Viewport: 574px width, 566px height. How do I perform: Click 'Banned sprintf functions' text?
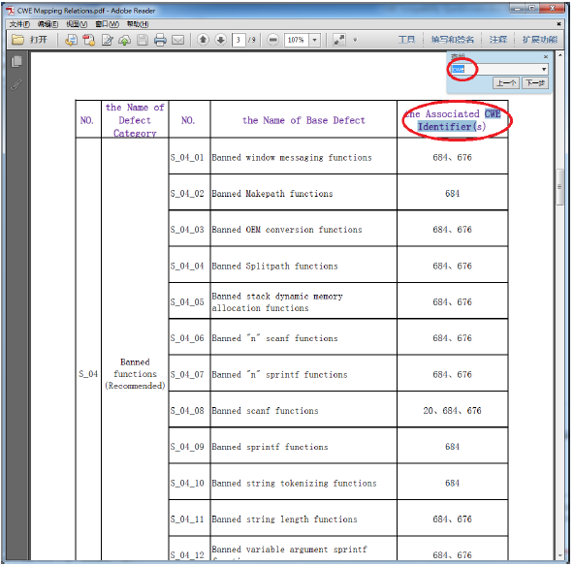[x=270, y=447]
